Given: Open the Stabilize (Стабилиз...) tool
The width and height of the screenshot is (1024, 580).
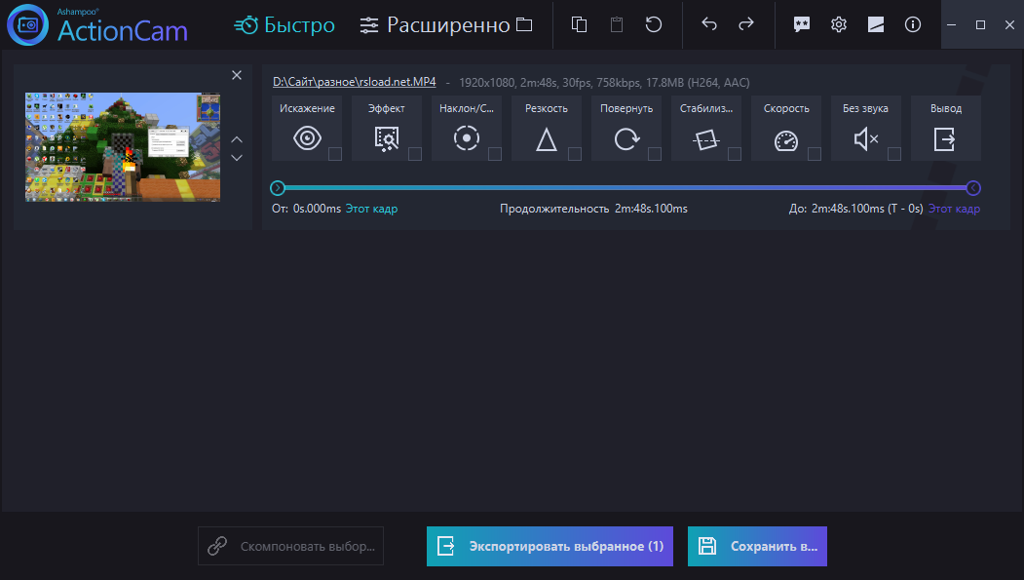Looking at the screenshot, I should coord(706,129).
